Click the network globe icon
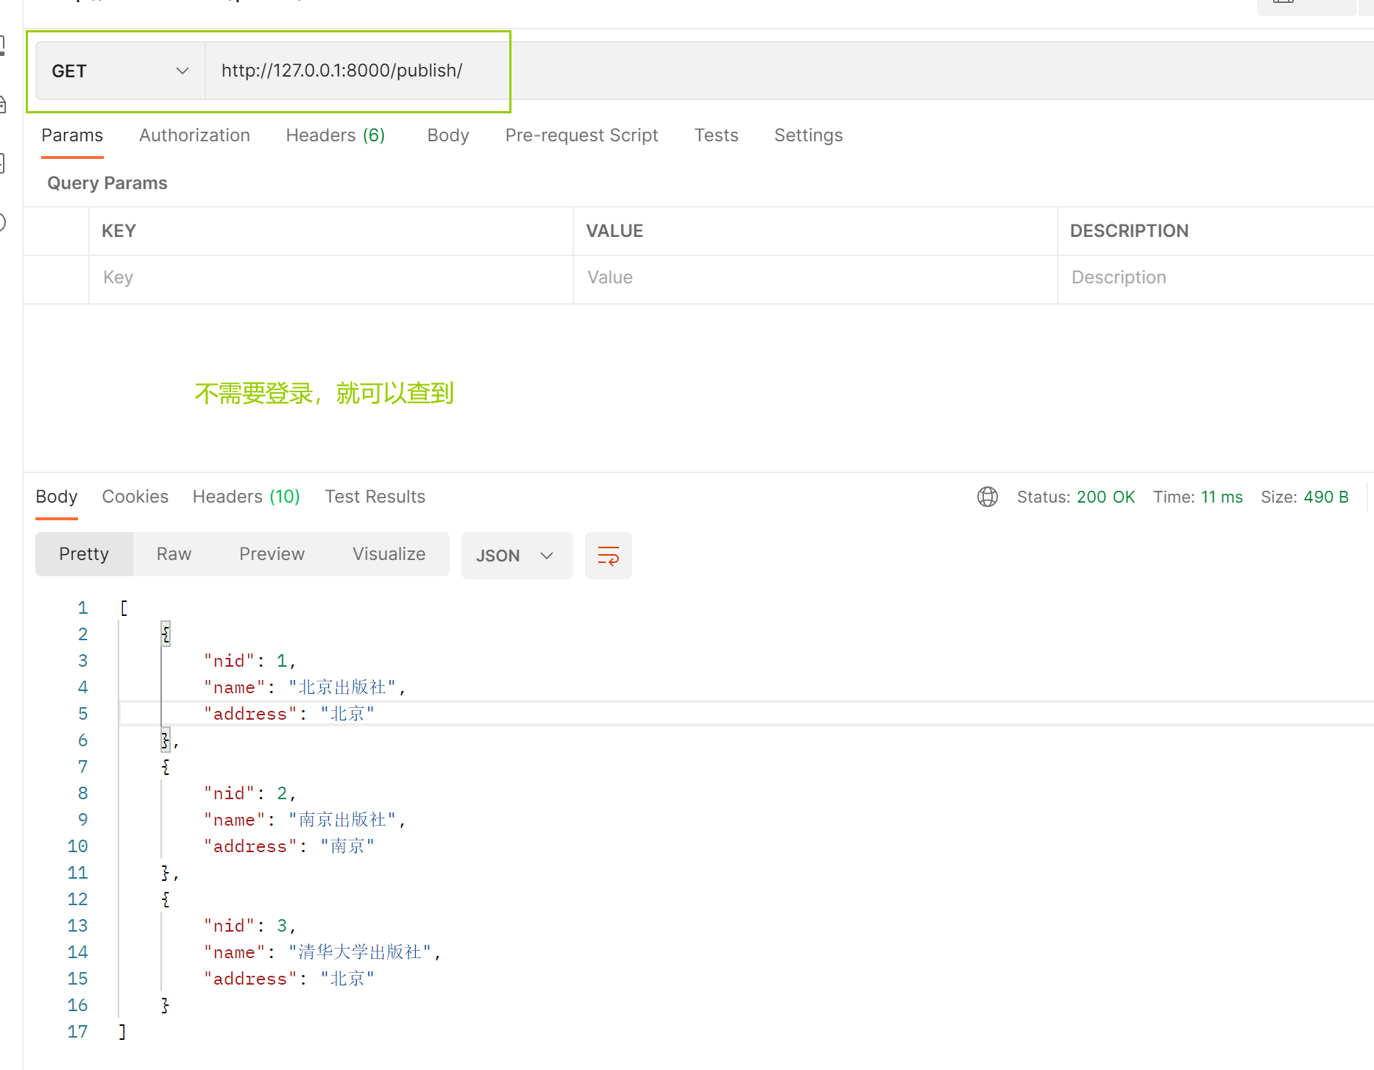1374x1070 pixels. [987, 497]
